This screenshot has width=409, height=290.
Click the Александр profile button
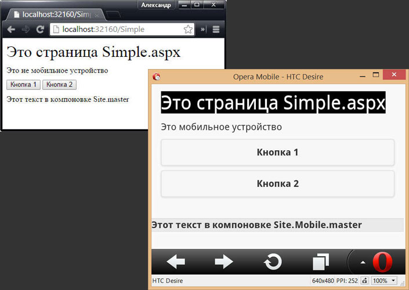(x=156, y=5)
